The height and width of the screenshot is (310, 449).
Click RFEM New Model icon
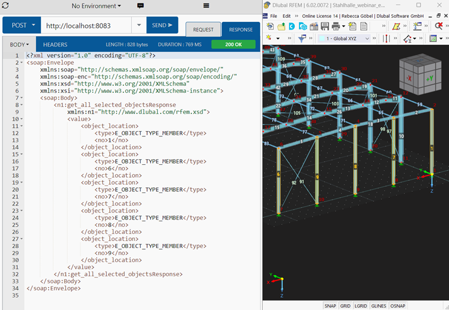pyautogui.click(x=270, y=27)
